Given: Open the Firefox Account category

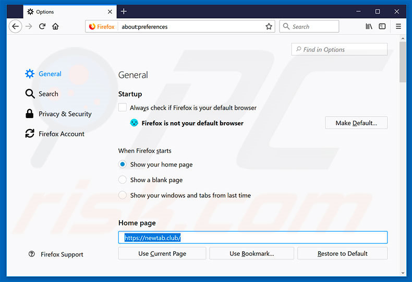Looking at the screenshot, I should pos(55,134).
